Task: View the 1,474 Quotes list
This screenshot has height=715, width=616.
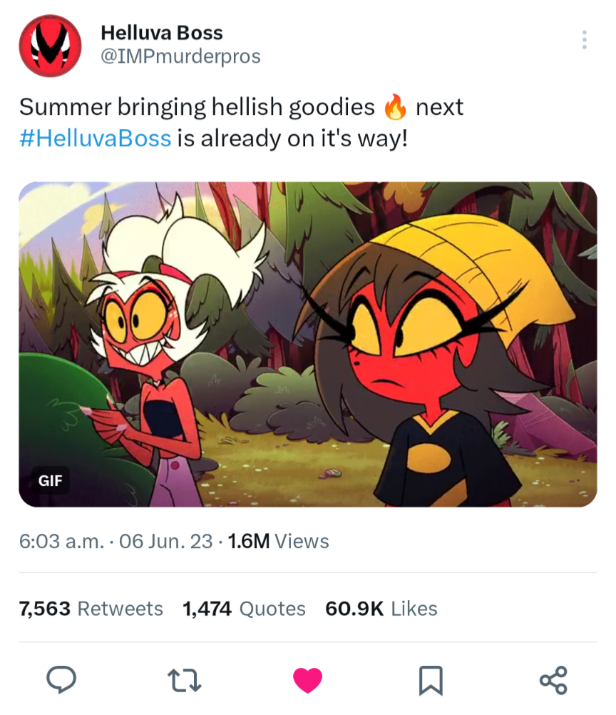Action: click(x=244, y=609)
